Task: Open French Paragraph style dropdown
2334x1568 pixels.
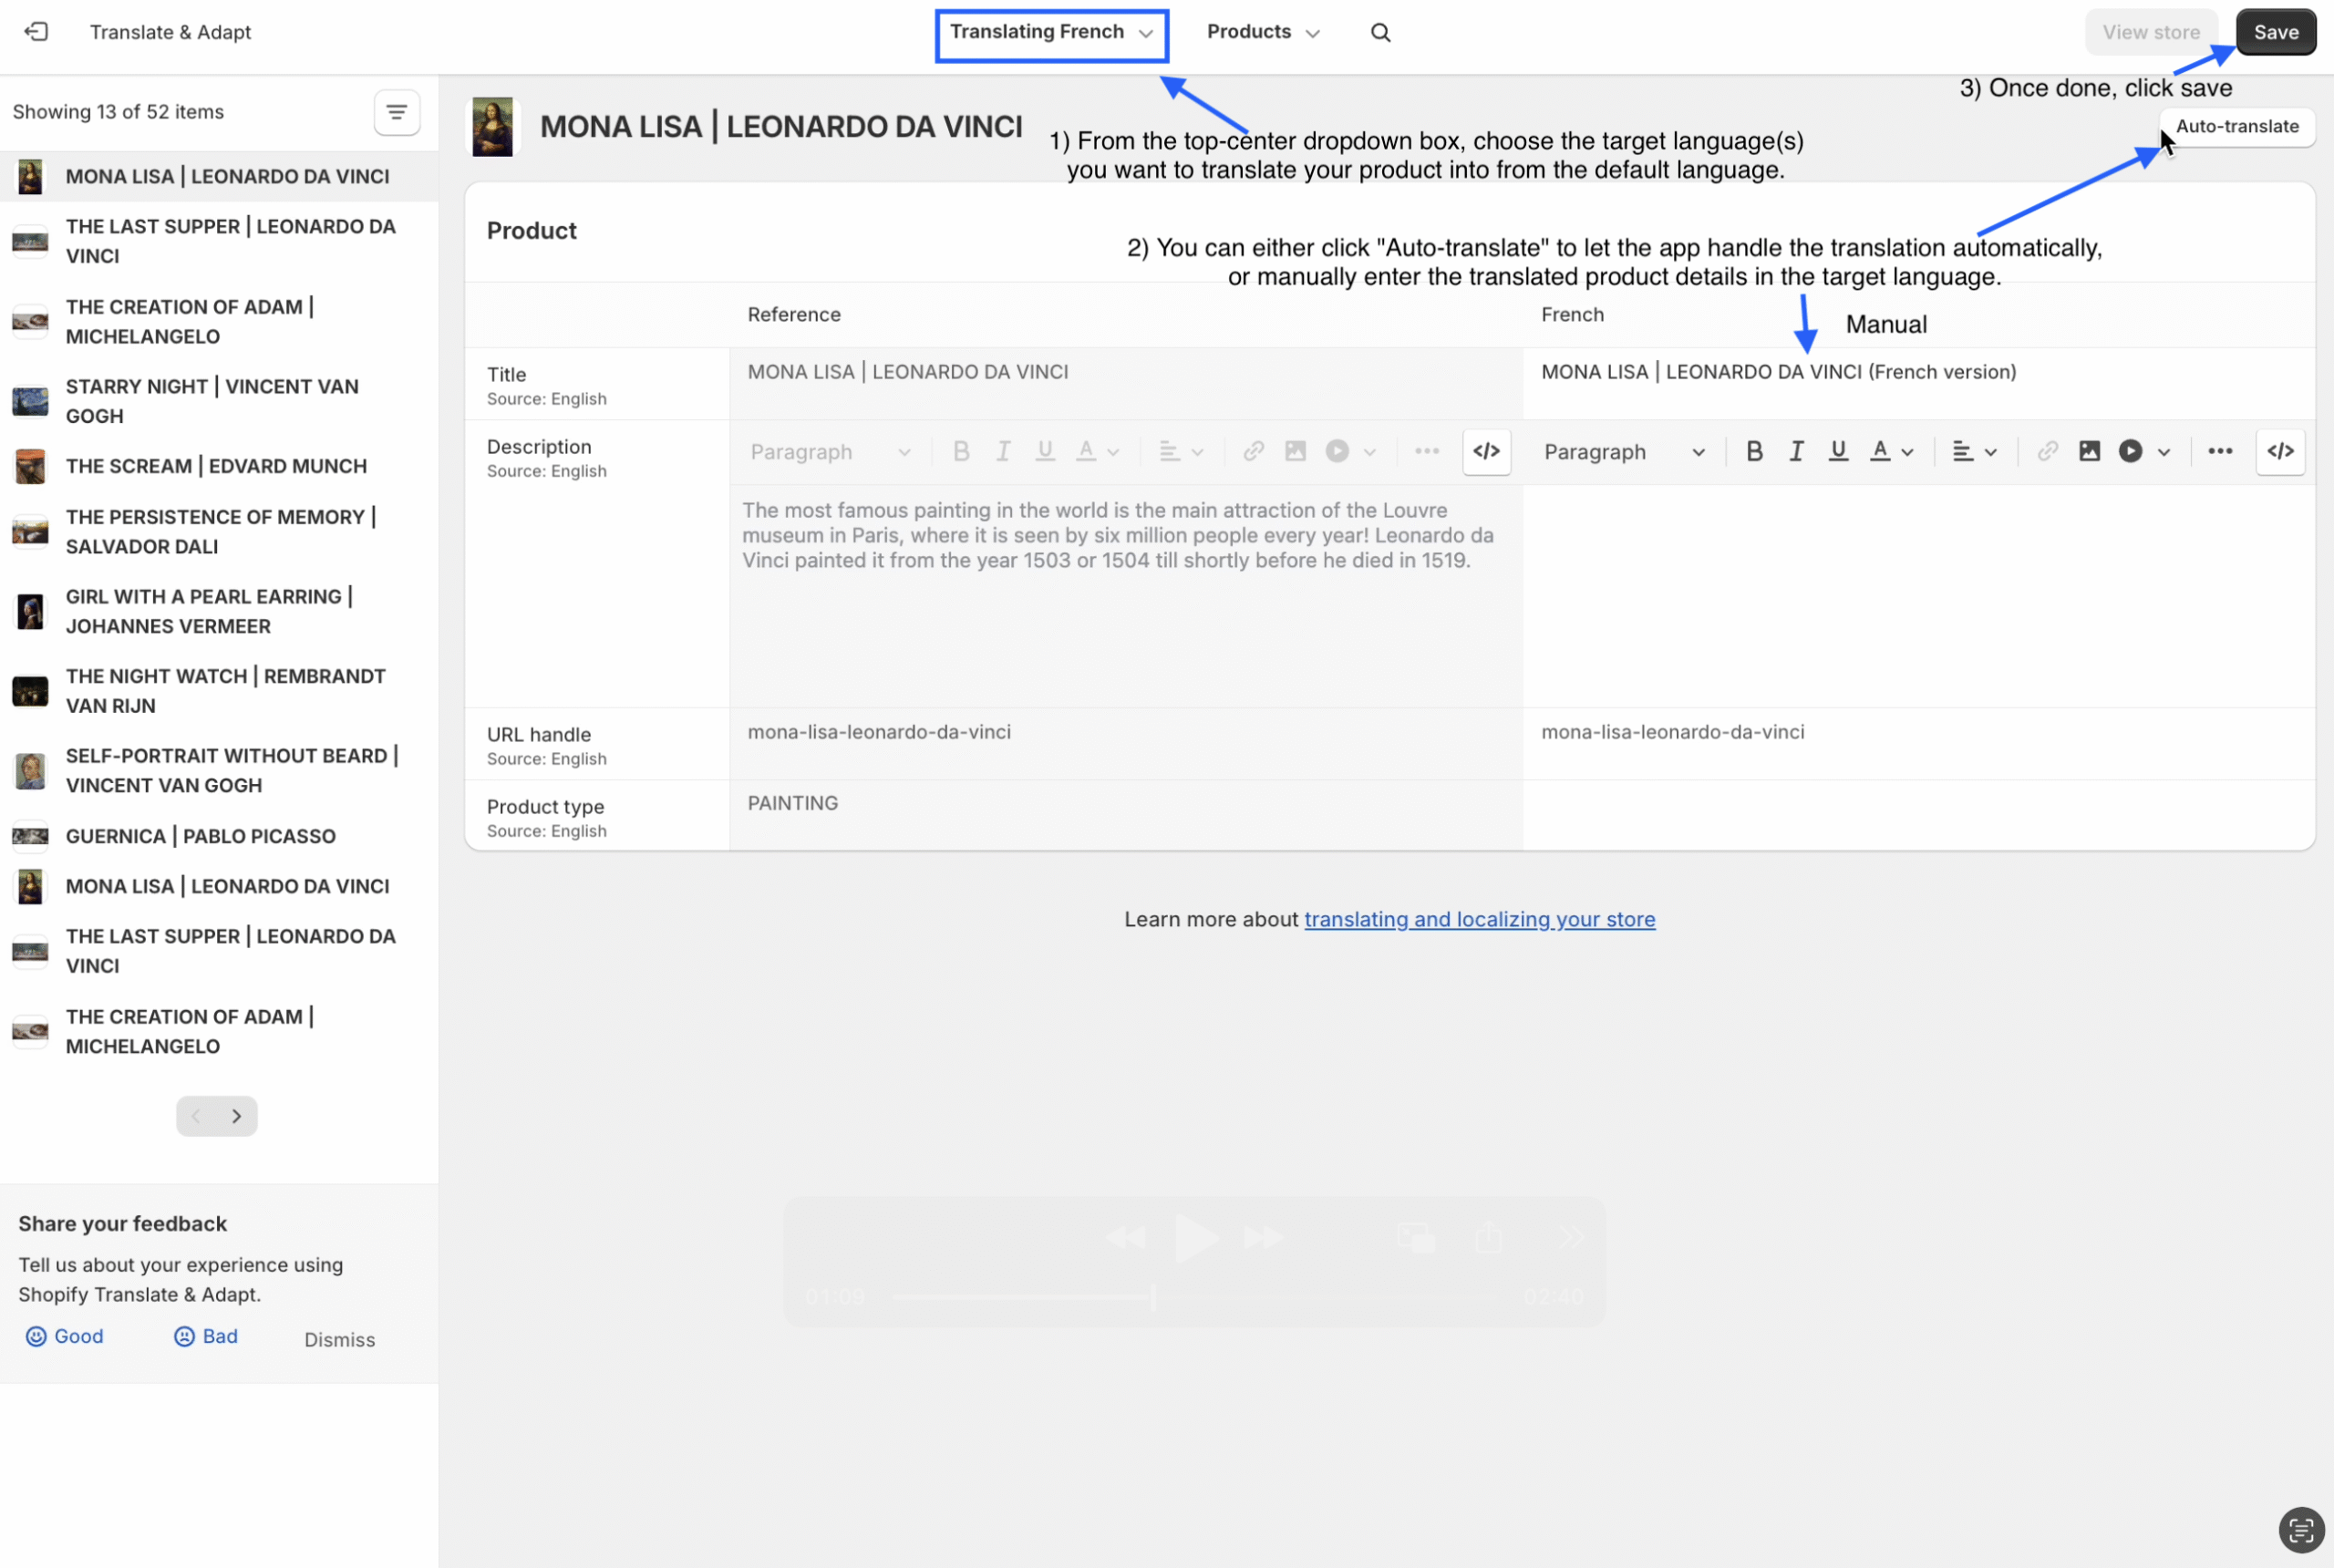Action: pyautogui.click(x=1623, y=453)
